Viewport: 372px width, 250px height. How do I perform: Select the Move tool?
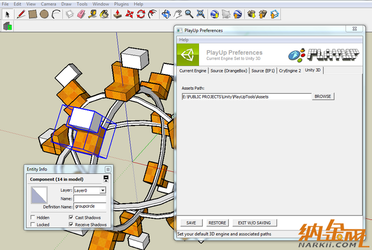[129, 14]
